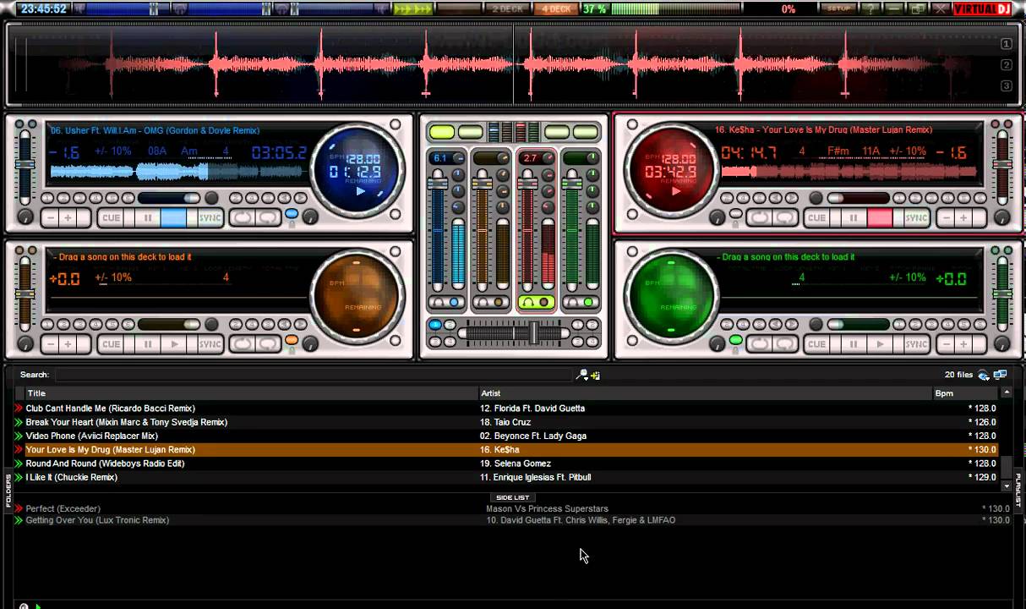Click loop-out icon on orange deck

click(x=269, y=344)
